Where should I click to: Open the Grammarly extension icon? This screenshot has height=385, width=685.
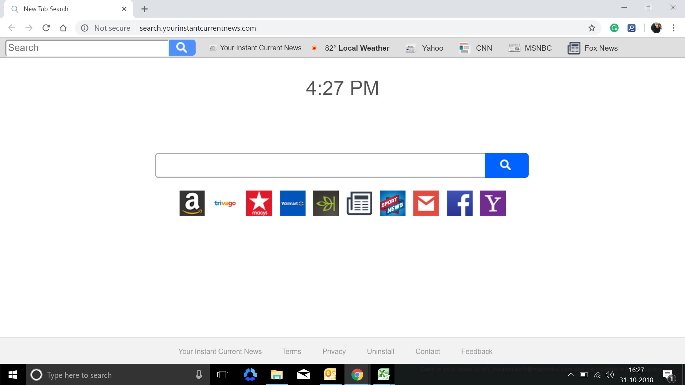pos(614,28)
